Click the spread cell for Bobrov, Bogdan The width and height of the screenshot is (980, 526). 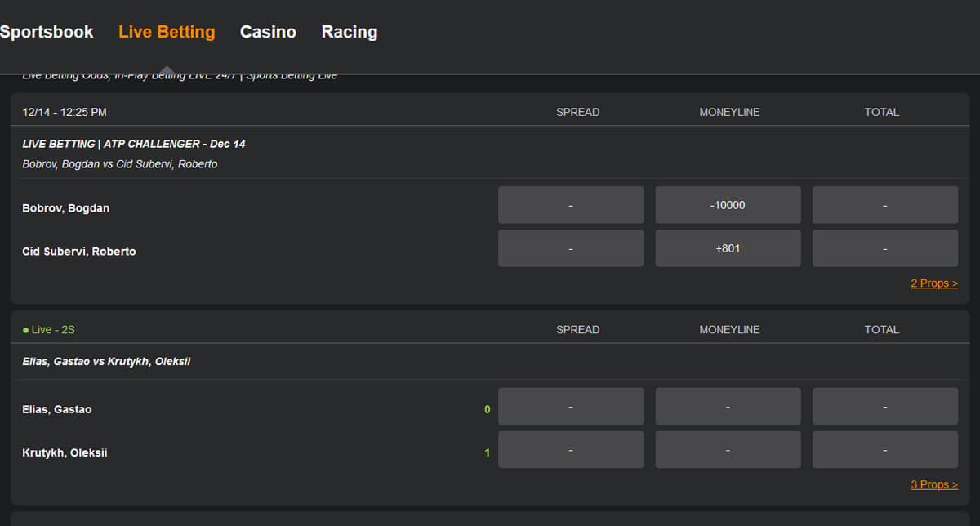pos(571,205)
